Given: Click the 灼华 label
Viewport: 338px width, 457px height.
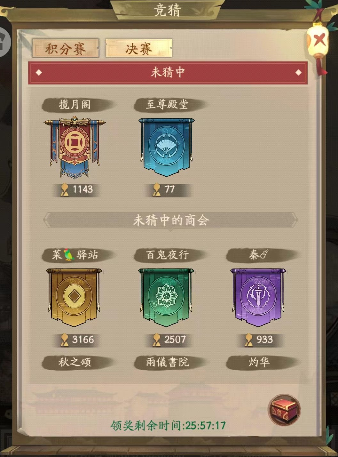Looking at the screenshot, I should 259,362.
